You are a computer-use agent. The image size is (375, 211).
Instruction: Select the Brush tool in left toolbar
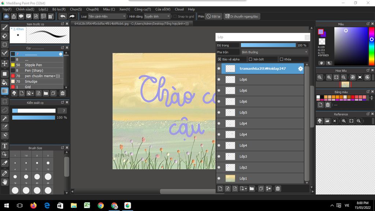pos(4,27)
